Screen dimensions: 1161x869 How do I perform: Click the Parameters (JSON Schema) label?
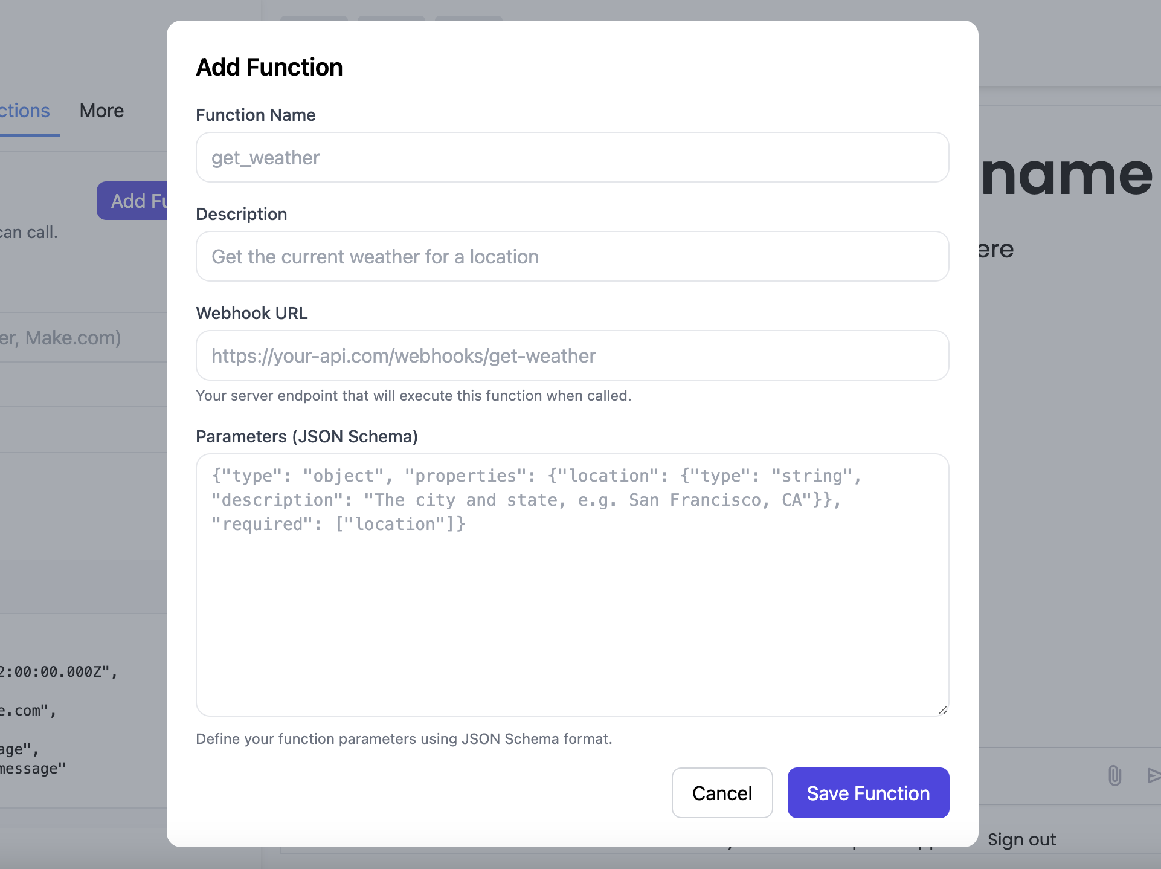pyautogui.click(x=306, y=436)
